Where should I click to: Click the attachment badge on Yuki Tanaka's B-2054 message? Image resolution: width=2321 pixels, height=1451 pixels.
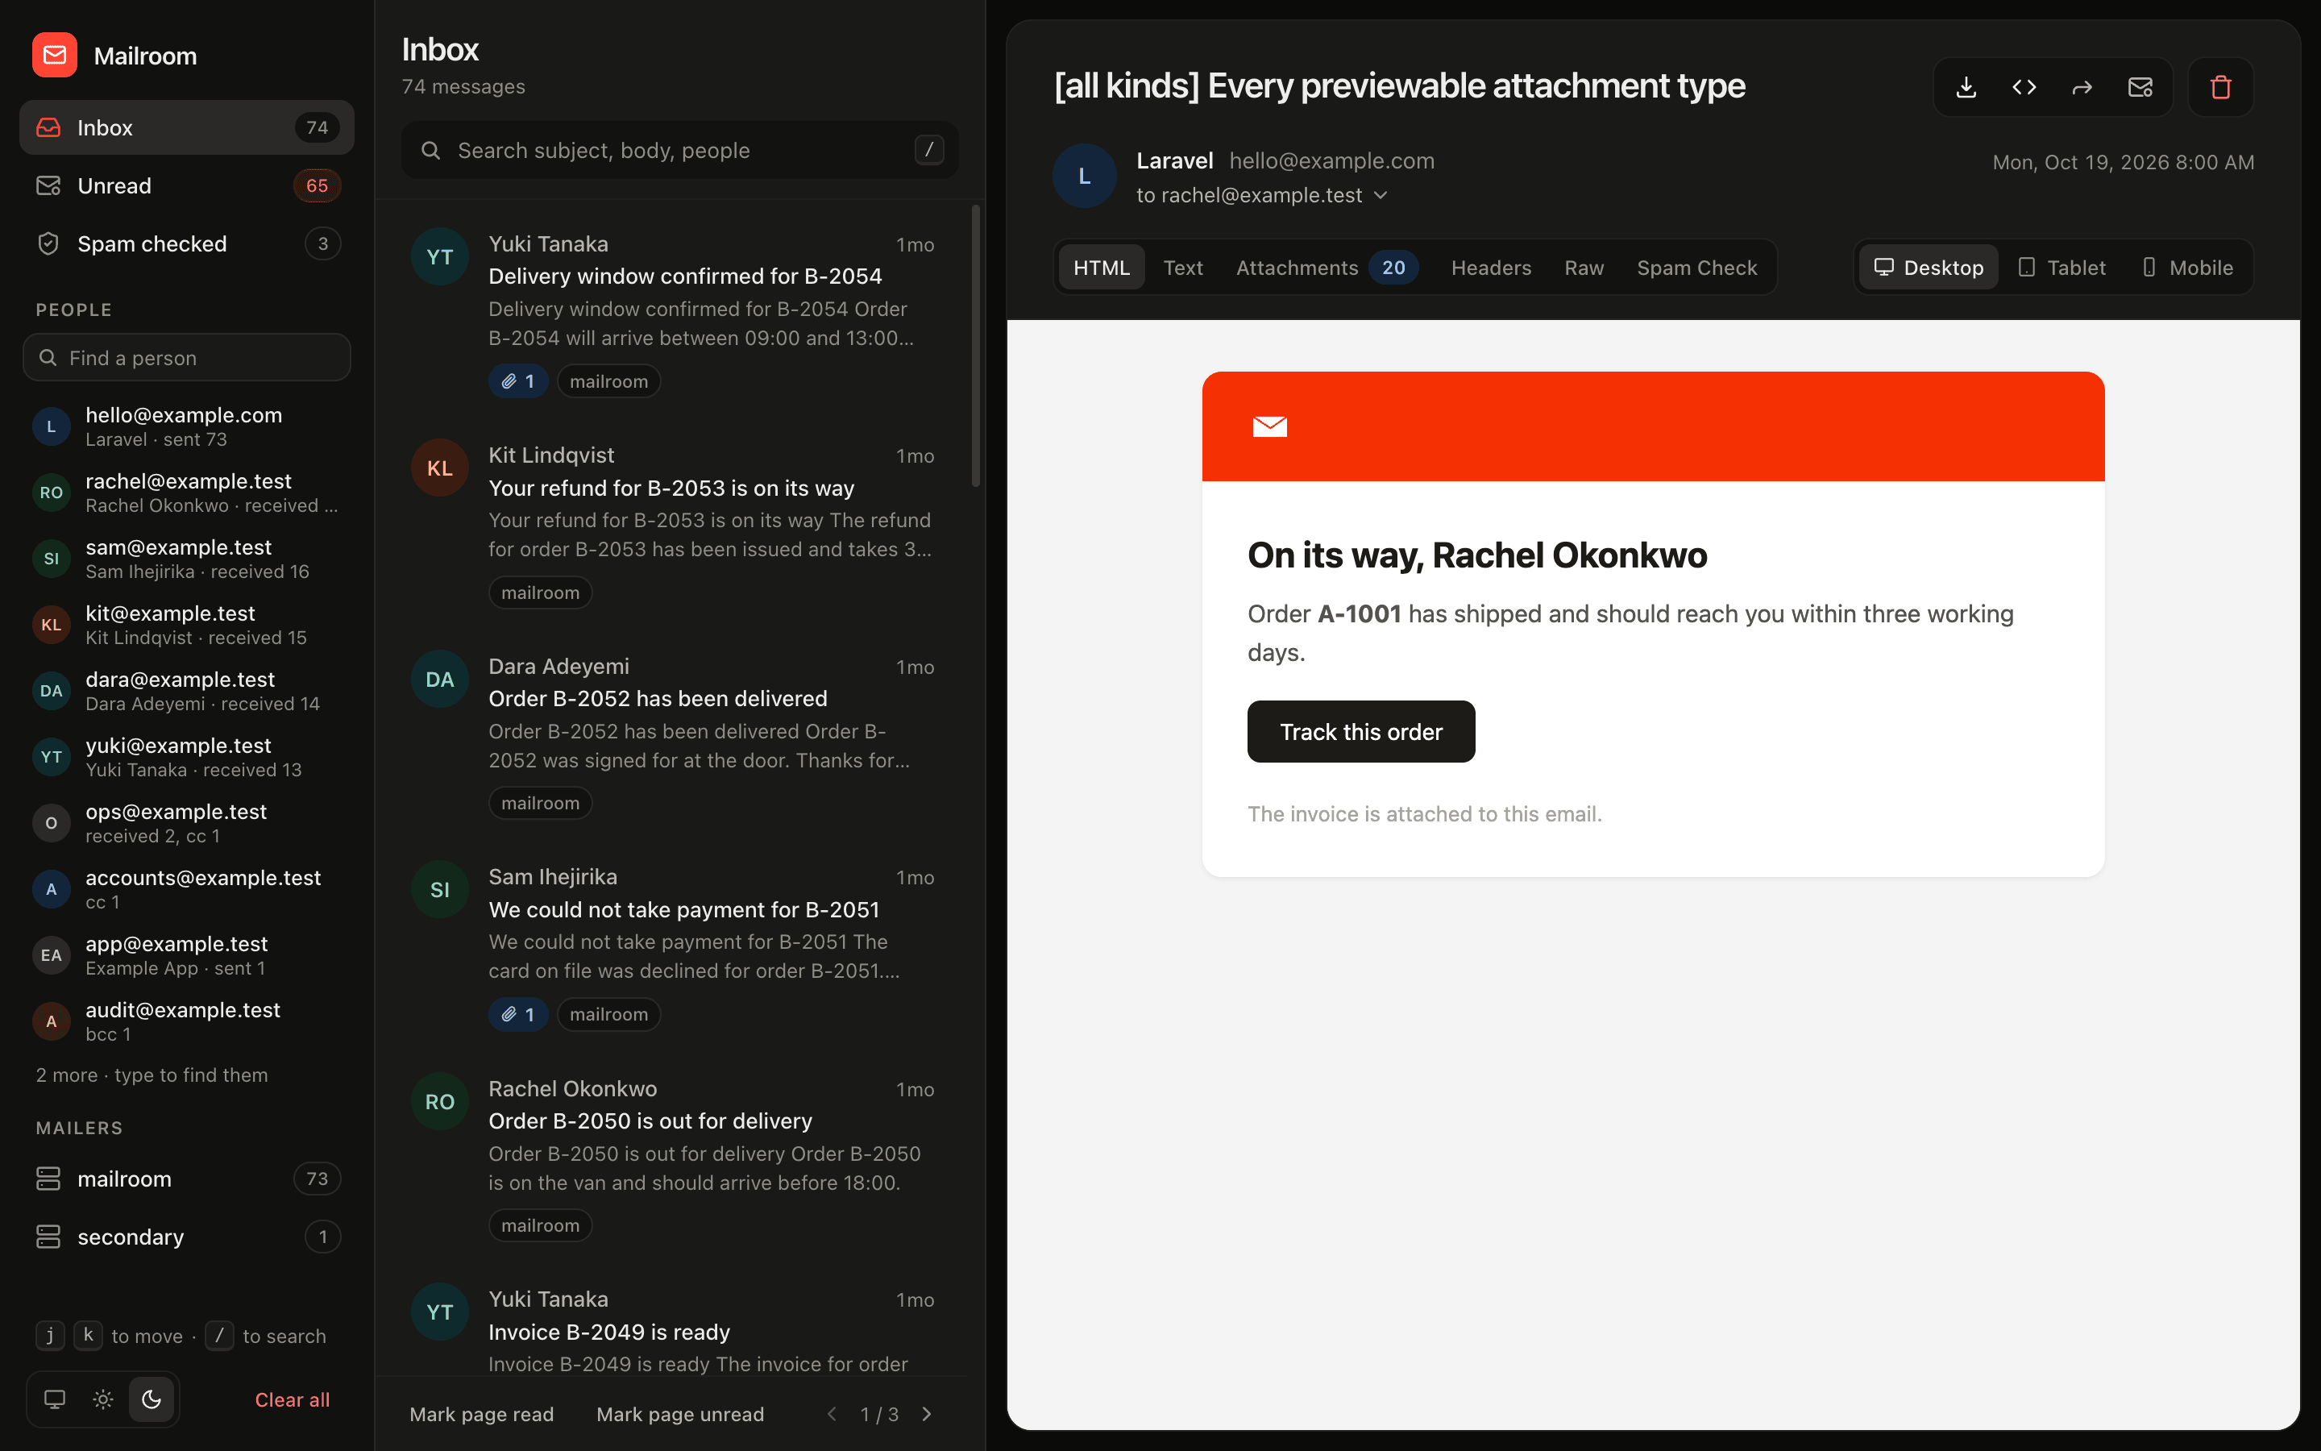coord(518,381)
